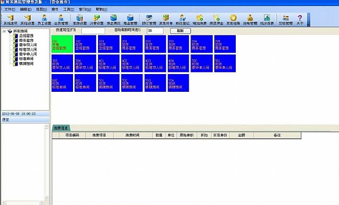
Task: Open 客房设置 room settings icon
Action: pos(80,20)
